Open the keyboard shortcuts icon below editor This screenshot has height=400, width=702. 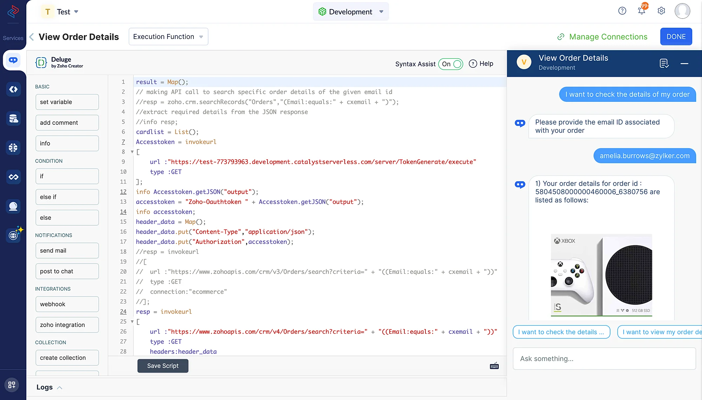(x=494, y=366)
